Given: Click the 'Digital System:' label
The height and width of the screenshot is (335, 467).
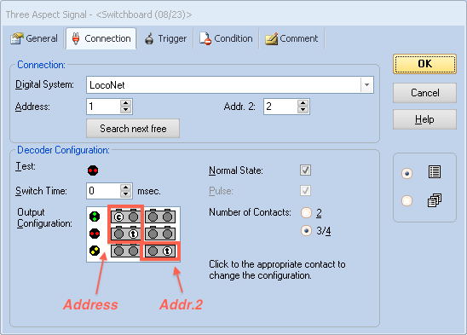Looking at the screenshot, I should [x=44, y=84].
